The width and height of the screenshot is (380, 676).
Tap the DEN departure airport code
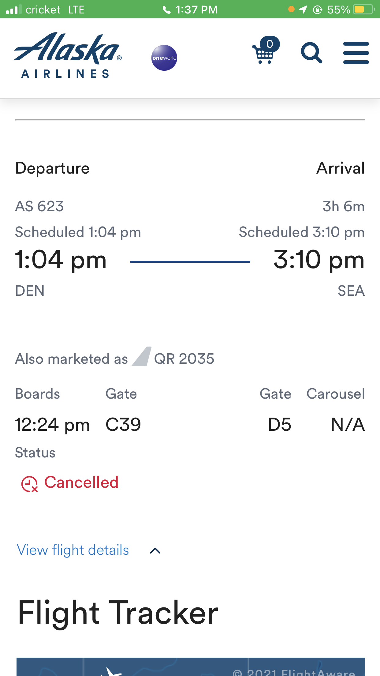pos(30,291)
